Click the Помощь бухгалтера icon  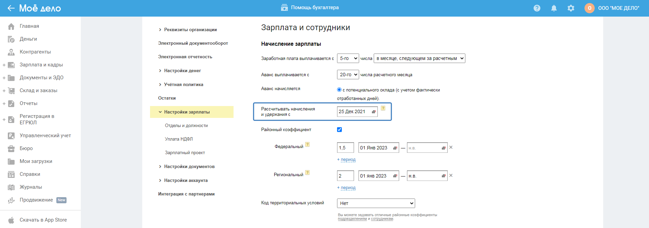point(284,8)
